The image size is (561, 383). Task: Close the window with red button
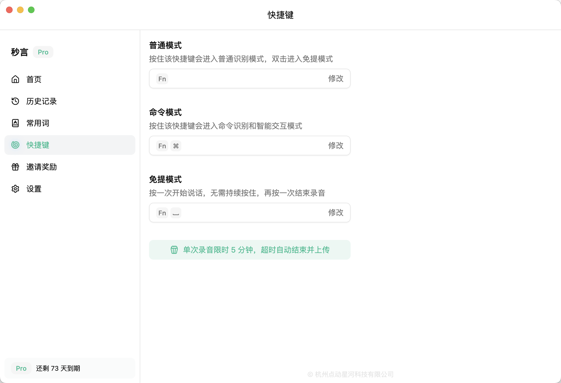click(x=9, y=10)
